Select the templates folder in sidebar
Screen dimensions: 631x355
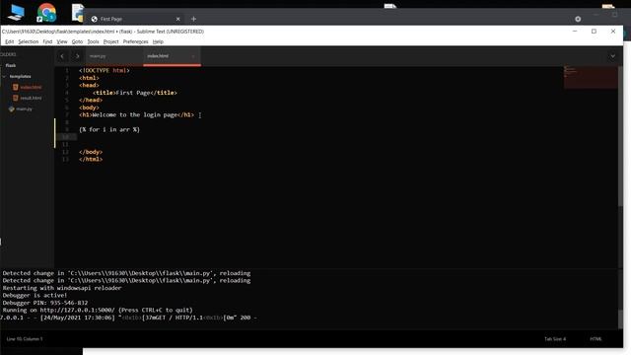tap(20, 77)
